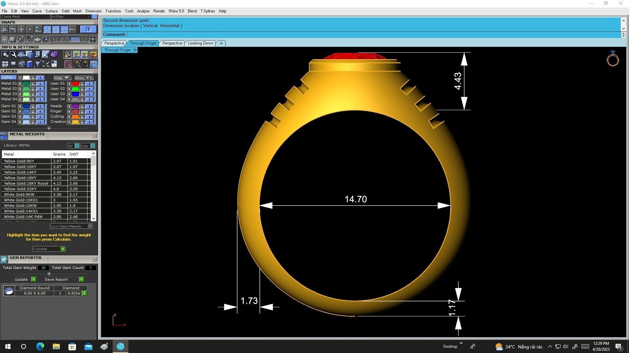Click the grid snap icon beside 1.0
This screenshot has width=629, height=353.
click(x=93, y=39)
